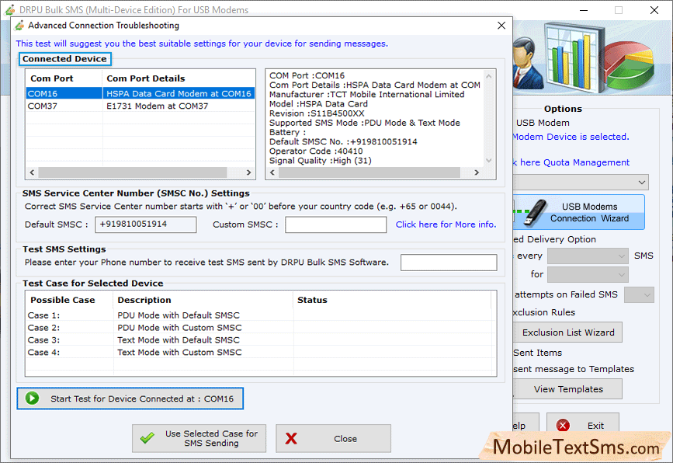This screenshot has width=673, height=463.
Task: Open Exclusion List Wizard in main window
Action: click(x=568, y=332)
